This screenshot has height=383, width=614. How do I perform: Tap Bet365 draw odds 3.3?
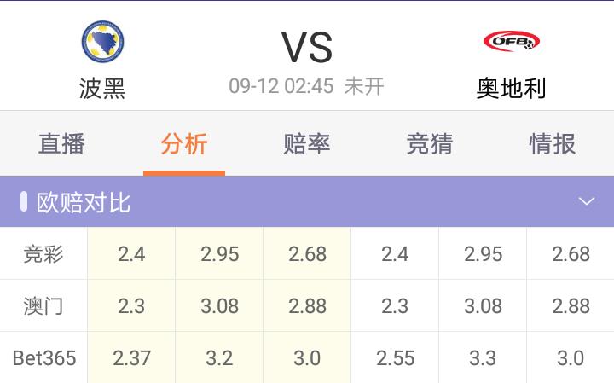coord(483,358)
